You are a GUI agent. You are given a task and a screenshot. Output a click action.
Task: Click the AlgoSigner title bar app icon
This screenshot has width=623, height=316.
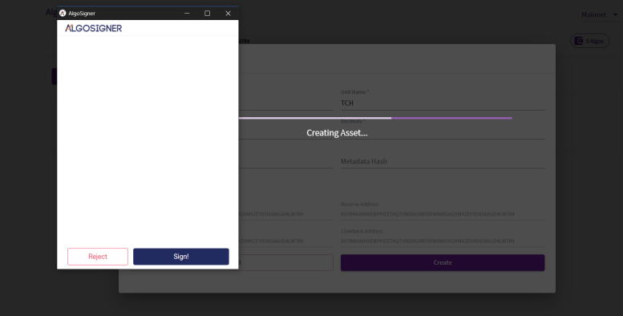(63, 13)
